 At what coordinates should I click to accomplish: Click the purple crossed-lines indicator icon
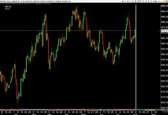point(125,1)
